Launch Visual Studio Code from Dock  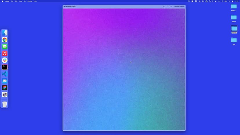tap(5, 74)
